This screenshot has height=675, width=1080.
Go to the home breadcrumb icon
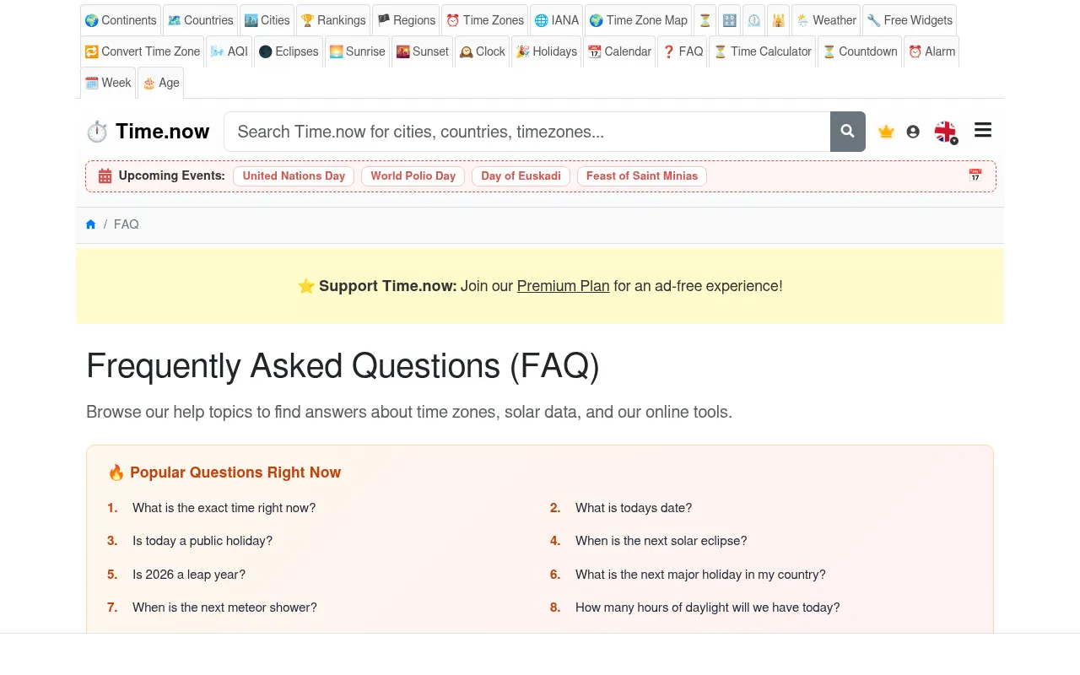(91, 224)
